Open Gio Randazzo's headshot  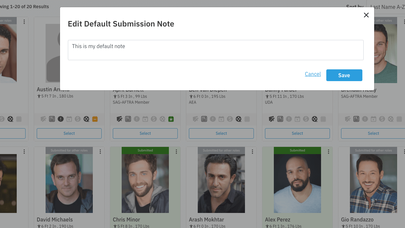[374, 184]
